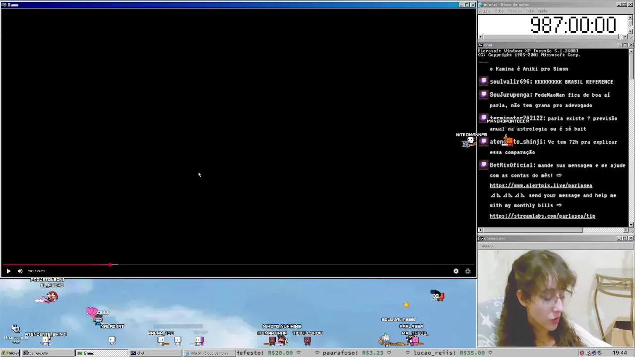Image resolution: width=635 pixels, height=357 pixels.
Task: Click the lucao_reiis R$35.00 ticker entry
Action: [449, 353]
